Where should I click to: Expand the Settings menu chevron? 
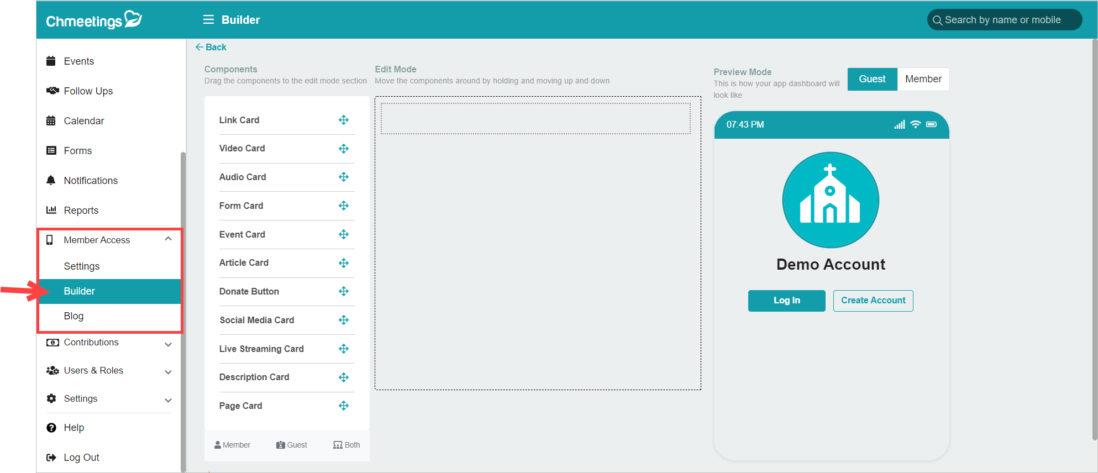pyautogui.click(x=169, y=401)
